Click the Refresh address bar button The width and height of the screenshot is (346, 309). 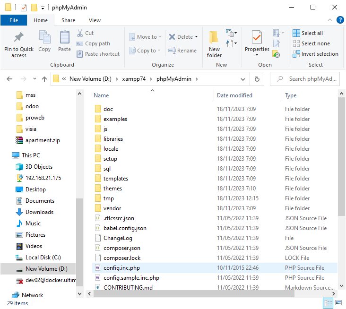click(x=257, y=79)
